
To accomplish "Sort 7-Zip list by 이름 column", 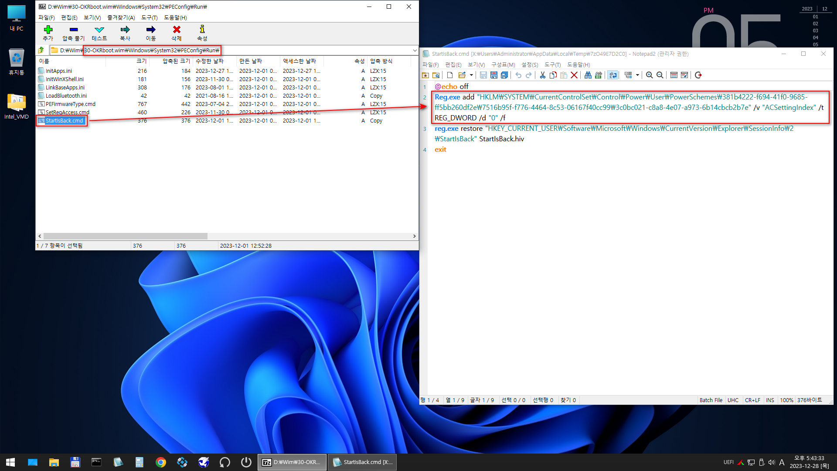I will [x=71, y=61].
